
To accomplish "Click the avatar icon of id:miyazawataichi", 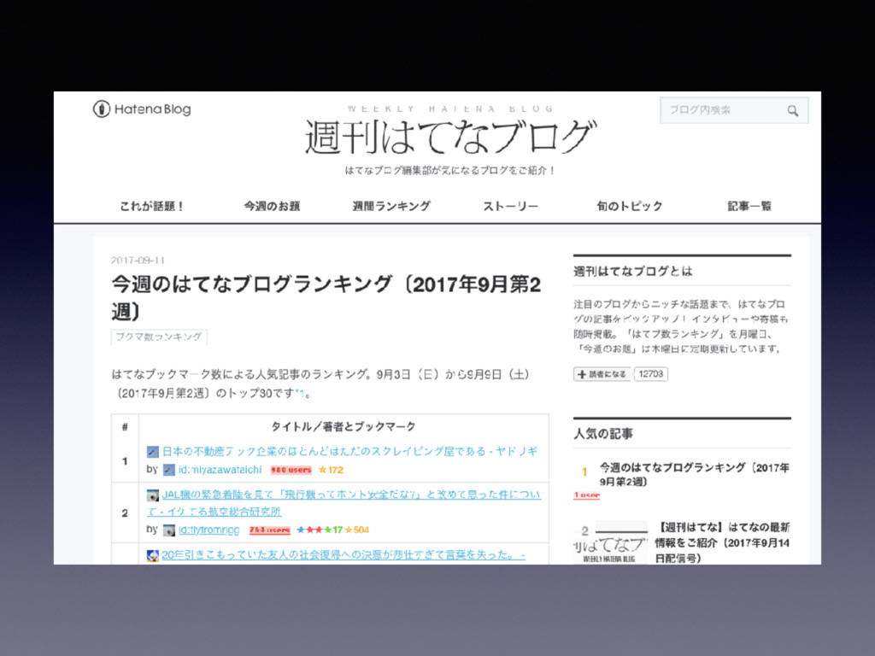I will 169,470.
